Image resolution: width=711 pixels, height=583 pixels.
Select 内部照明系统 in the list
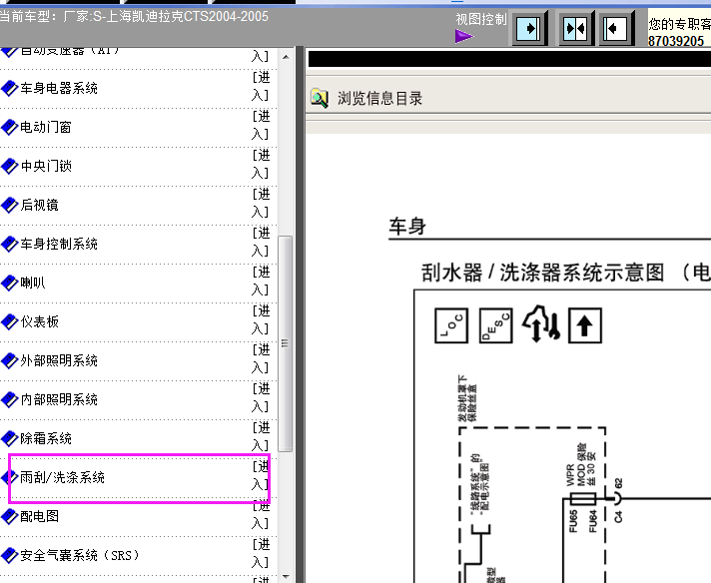point(59,400)
